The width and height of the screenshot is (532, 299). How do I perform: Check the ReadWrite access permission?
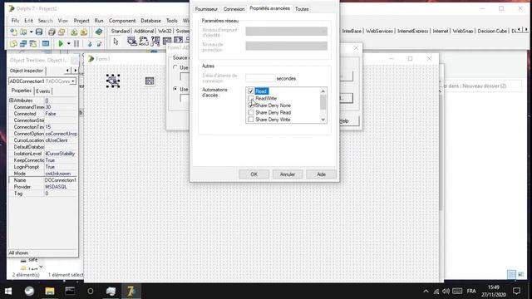pyautogui.click(x=251, y=98)
